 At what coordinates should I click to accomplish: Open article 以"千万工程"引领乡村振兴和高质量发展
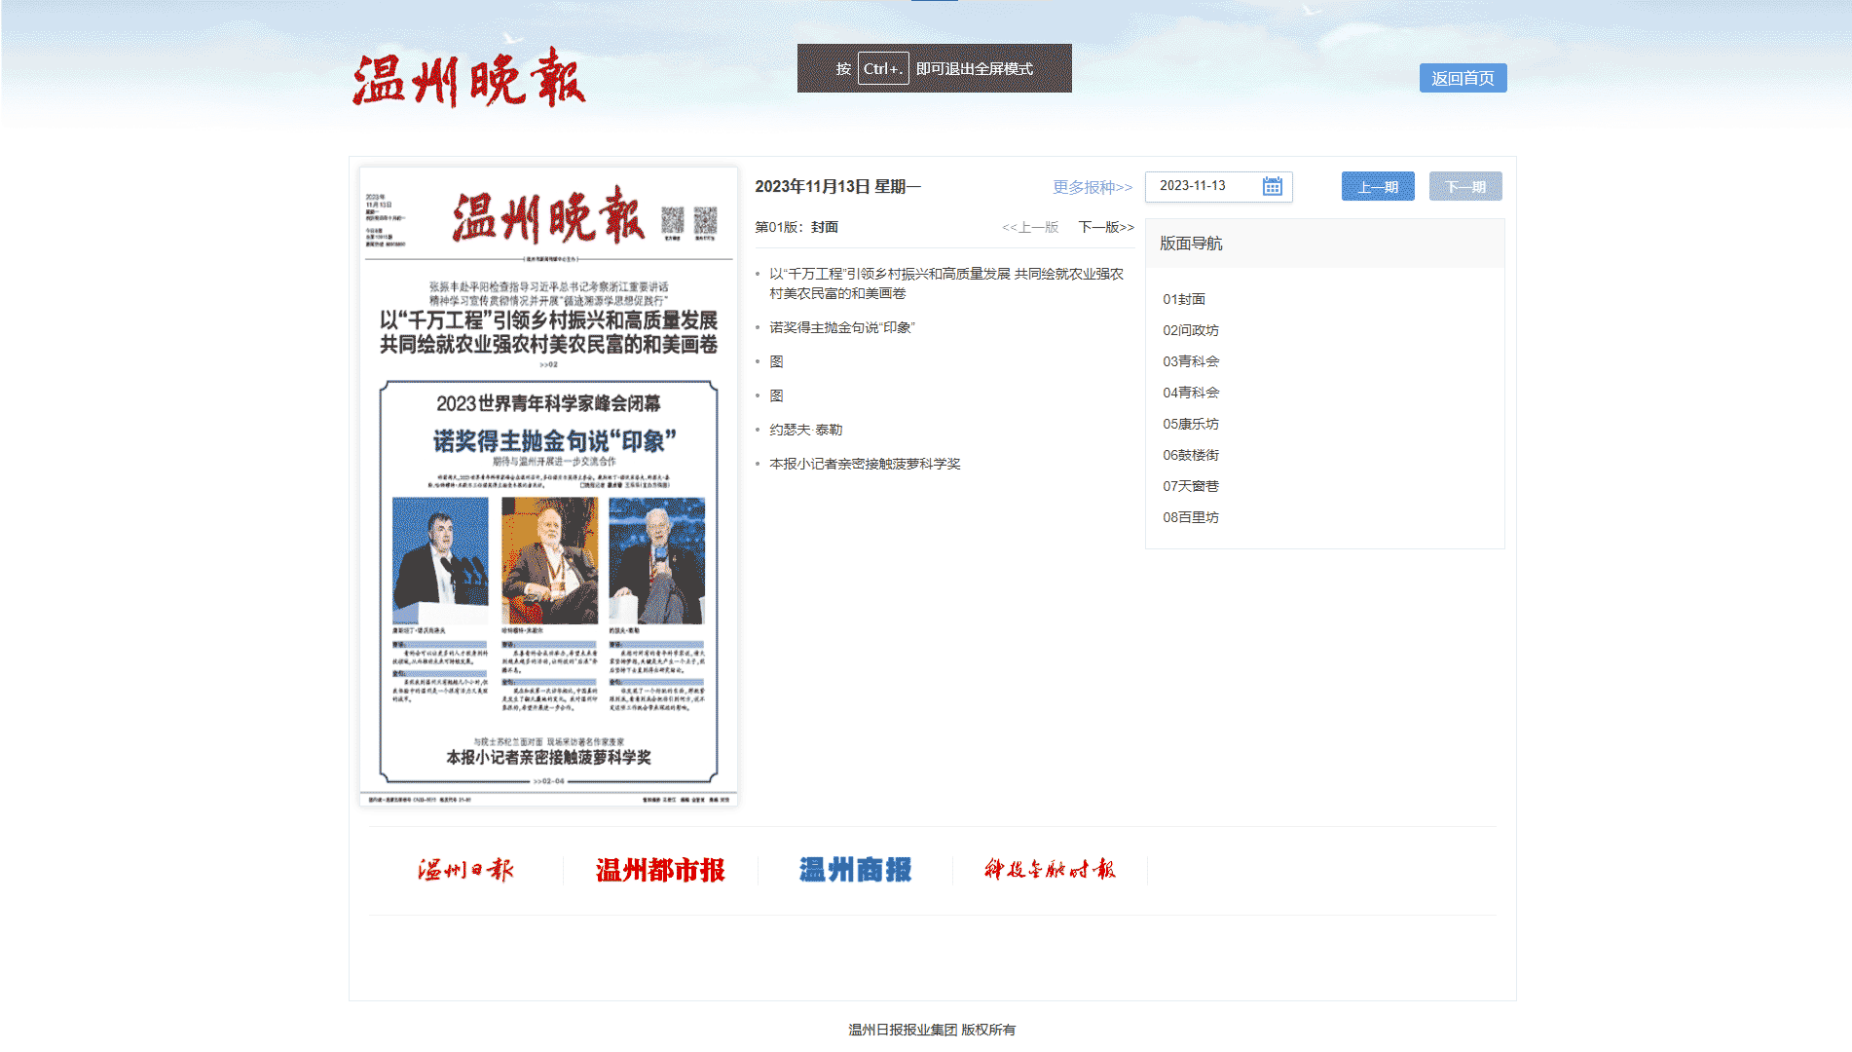946,283
